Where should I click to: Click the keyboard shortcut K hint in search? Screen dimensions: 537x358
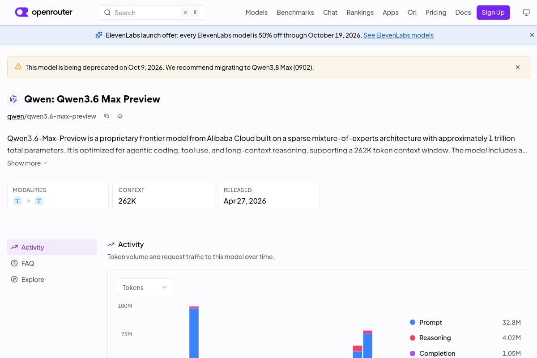click(195, 13)
